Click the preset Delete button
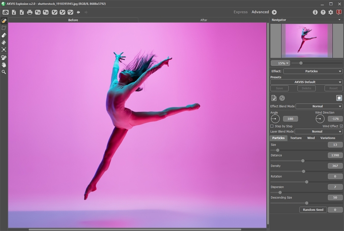344x231 pixels. 307,88
